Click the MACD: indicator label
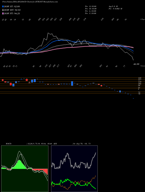The width and height of the screenshot is (145, 192). pos(9,144)
